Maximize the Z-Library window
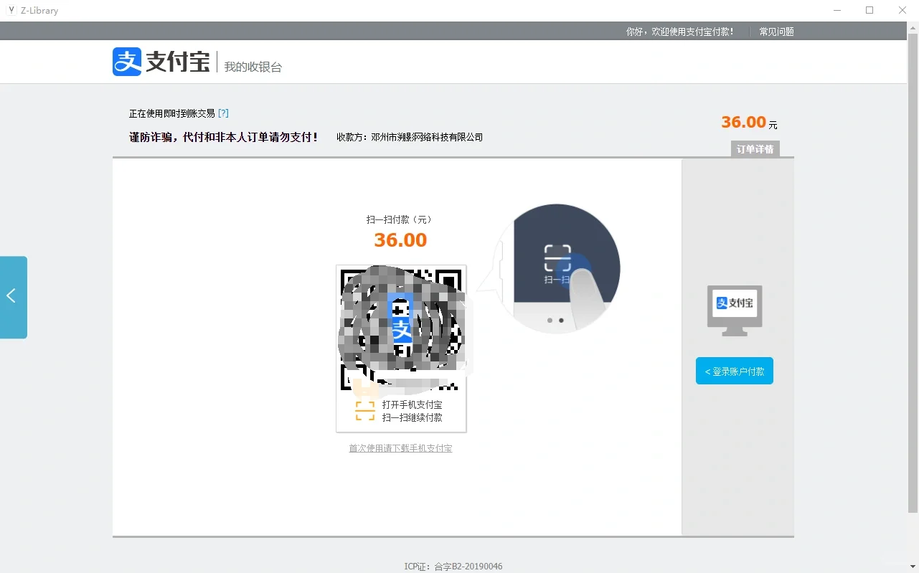The height and width of the screenshot is (573, 919). [x=869, y=10]
